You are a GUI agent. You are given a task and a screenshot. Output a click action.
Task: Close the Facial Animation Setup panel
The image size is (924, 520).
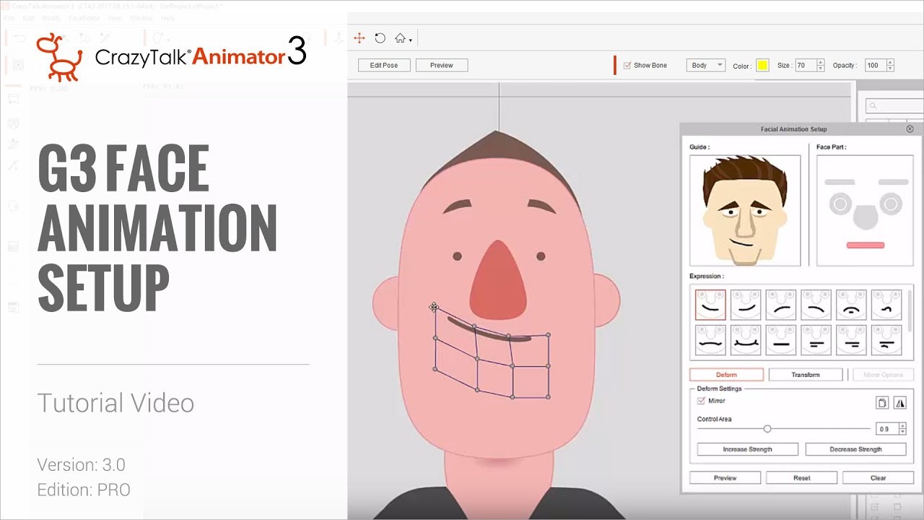click(x=910, y=129)
